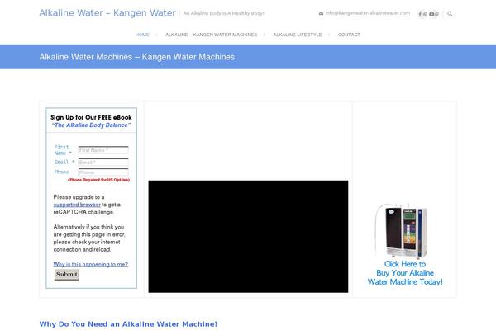Open Why is this happening to me link
496x330 pixels.
pyautogui.click(x=90, y=264)
